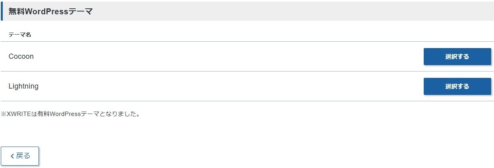Click the 選択する label in Cocoon's row
Image resolution: width=494 pixels, height=168 pixels.
tap(457, 56)
